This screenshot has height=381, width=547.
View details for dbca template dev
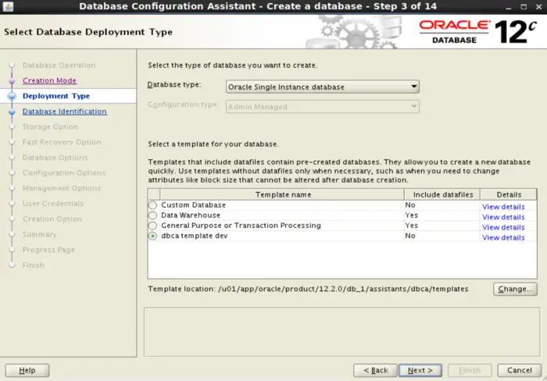click(x=503, y=237)
